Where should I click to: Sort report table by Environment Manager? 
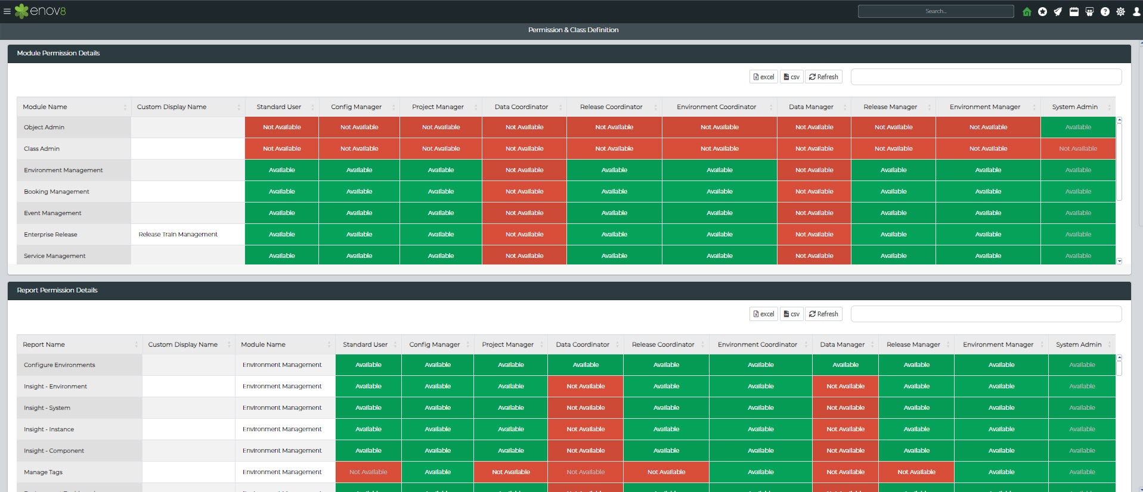(x=1001, y=344)
